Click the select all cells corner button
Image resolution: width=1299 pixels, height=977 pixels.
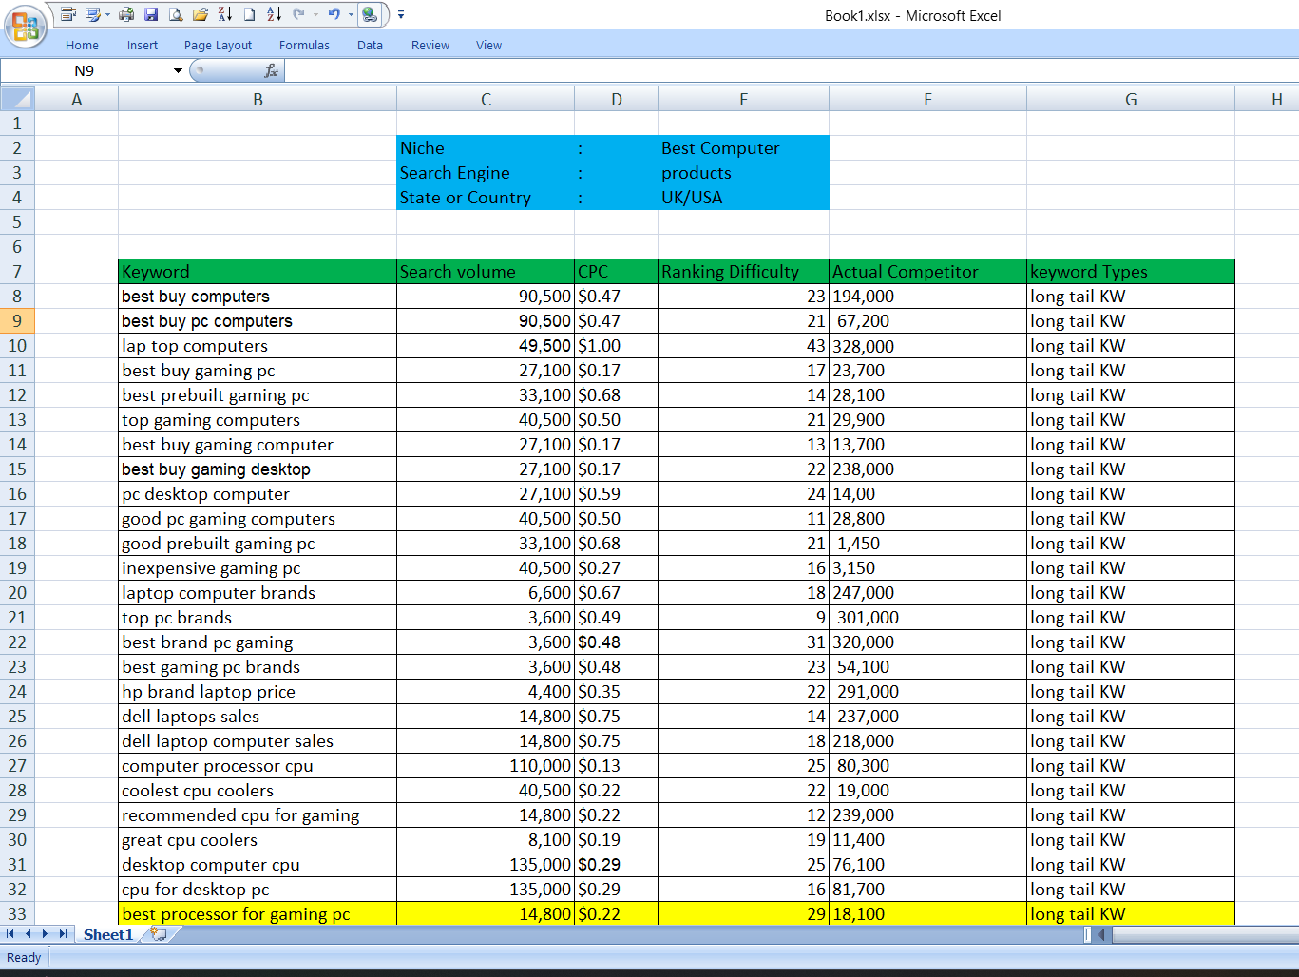(x=16, y=98)
